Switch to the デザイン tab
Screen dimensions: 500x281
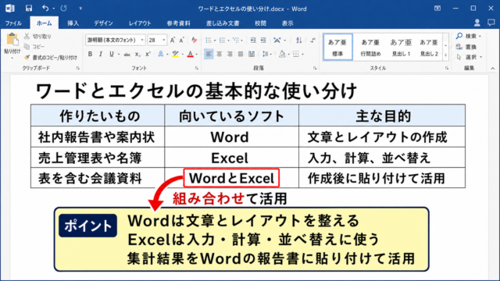pos(103,23)
